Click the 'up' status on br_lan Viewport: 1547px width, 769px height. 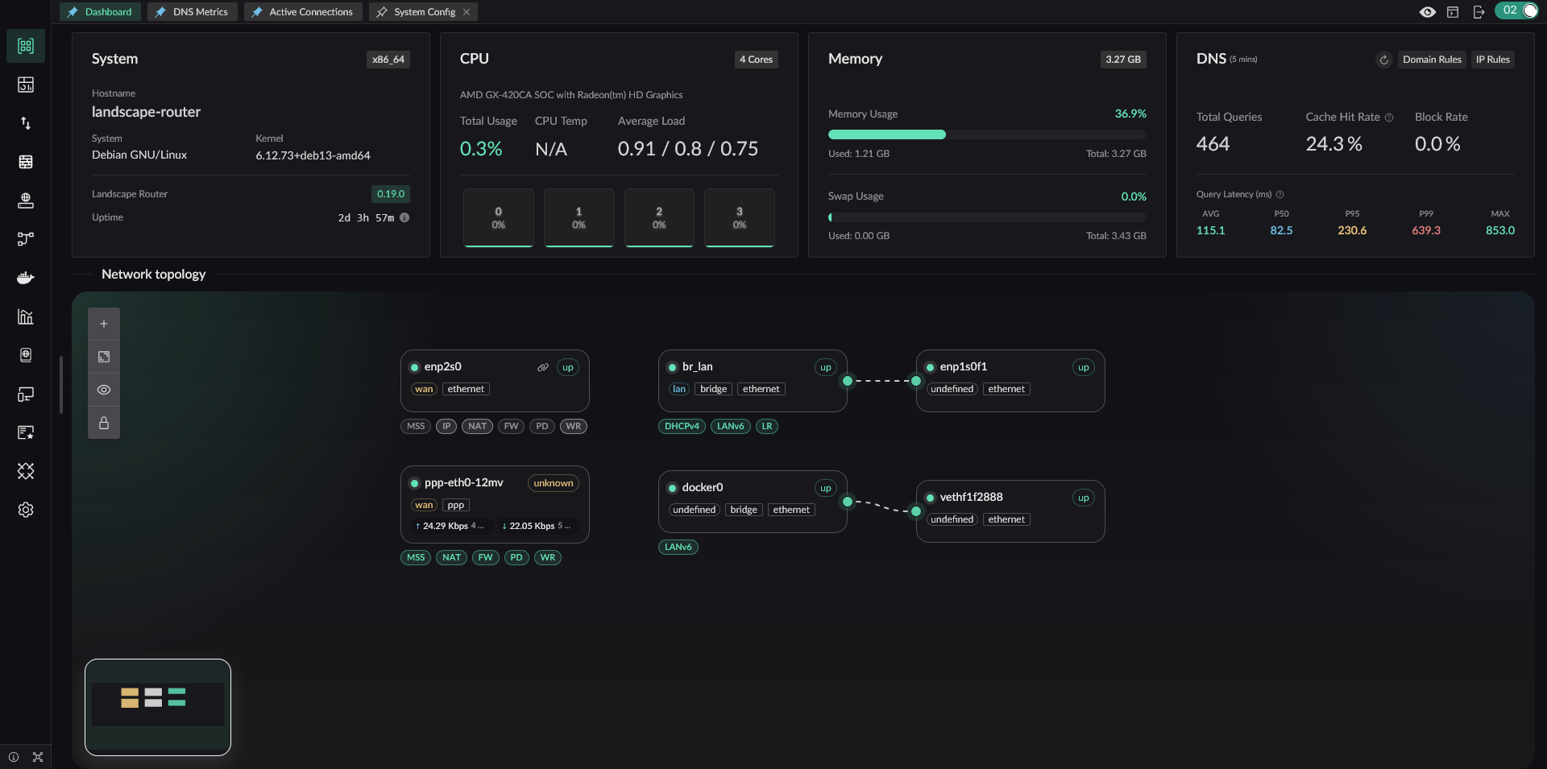(826, 367)
